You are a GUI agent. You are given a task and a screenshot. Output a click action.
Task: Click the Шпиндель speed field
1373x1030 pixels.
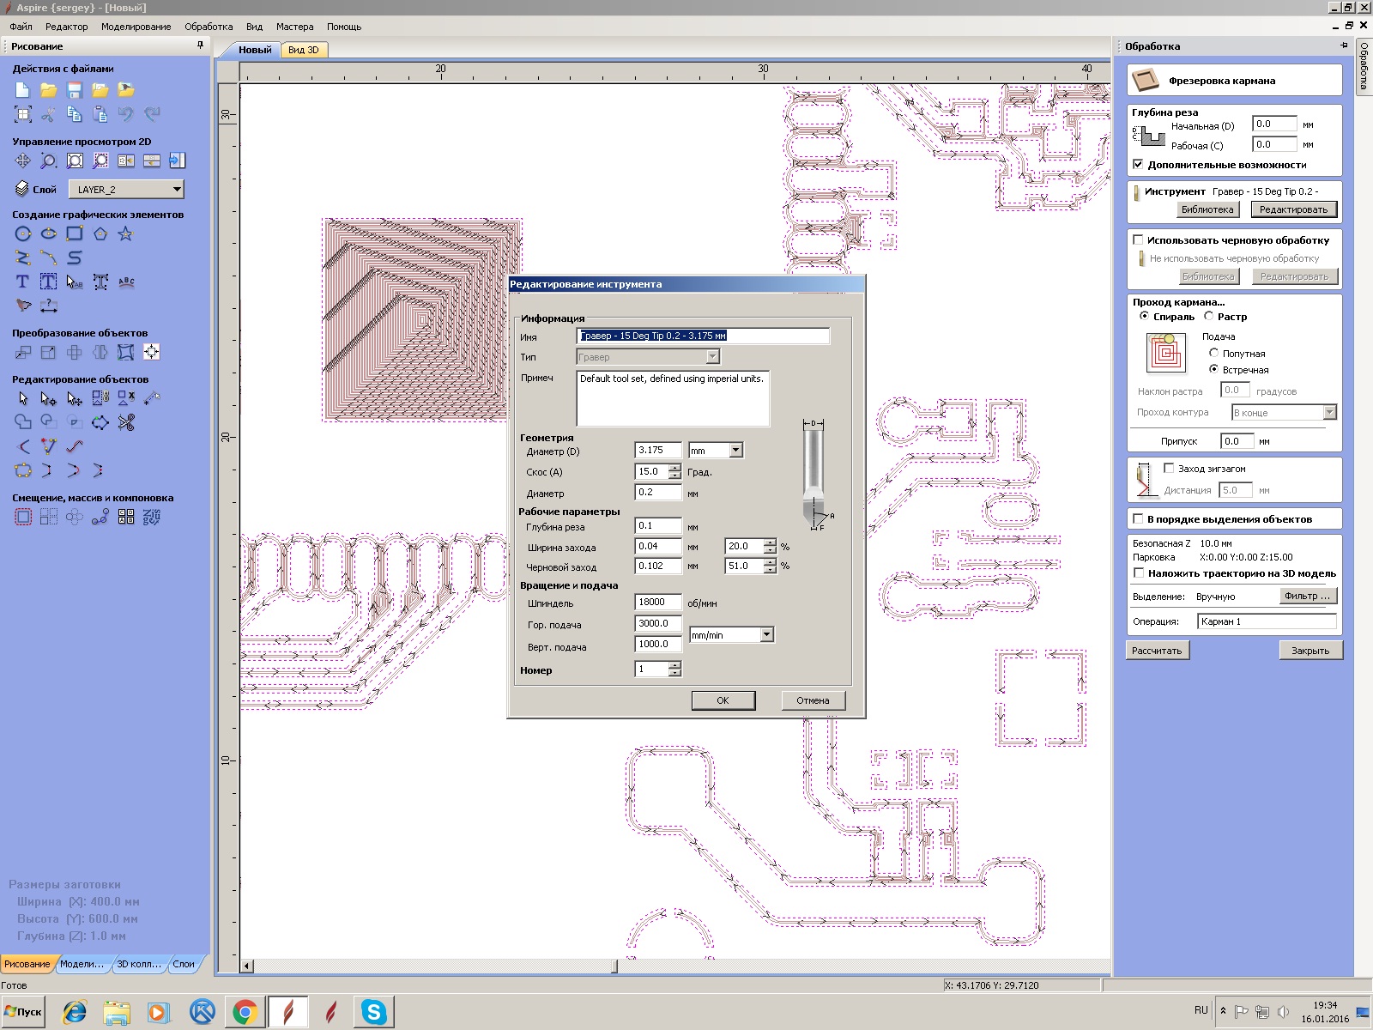(658, 603)
